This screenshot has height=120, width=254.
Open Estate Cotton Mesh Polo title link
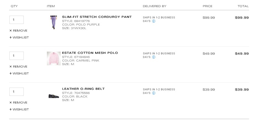(90, 53)
